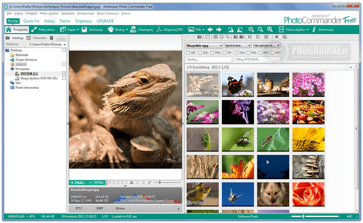The image size is (363, 223).
Task: Tick the TGA filter checkbox
Action: [x=236, y=53]
